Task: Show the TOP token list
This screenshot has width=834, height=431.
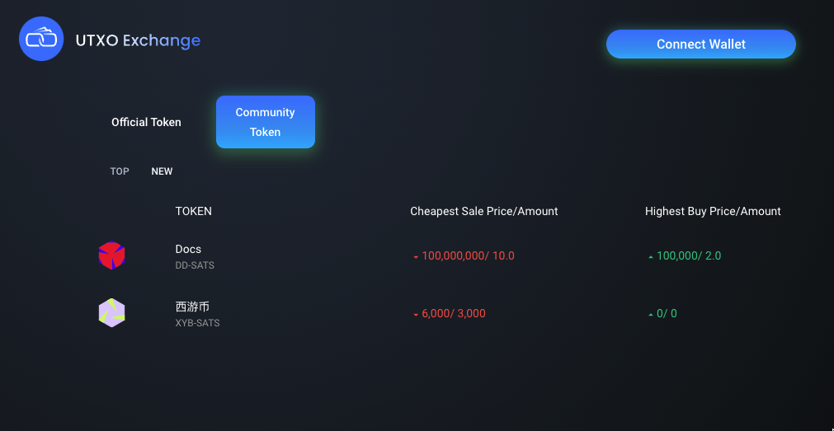Action: click(120, 171)
